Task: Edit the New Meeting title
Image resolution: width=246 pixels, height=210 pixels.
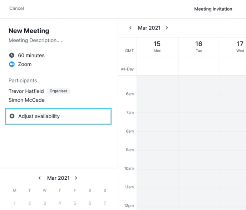Action: click(29, 31)
